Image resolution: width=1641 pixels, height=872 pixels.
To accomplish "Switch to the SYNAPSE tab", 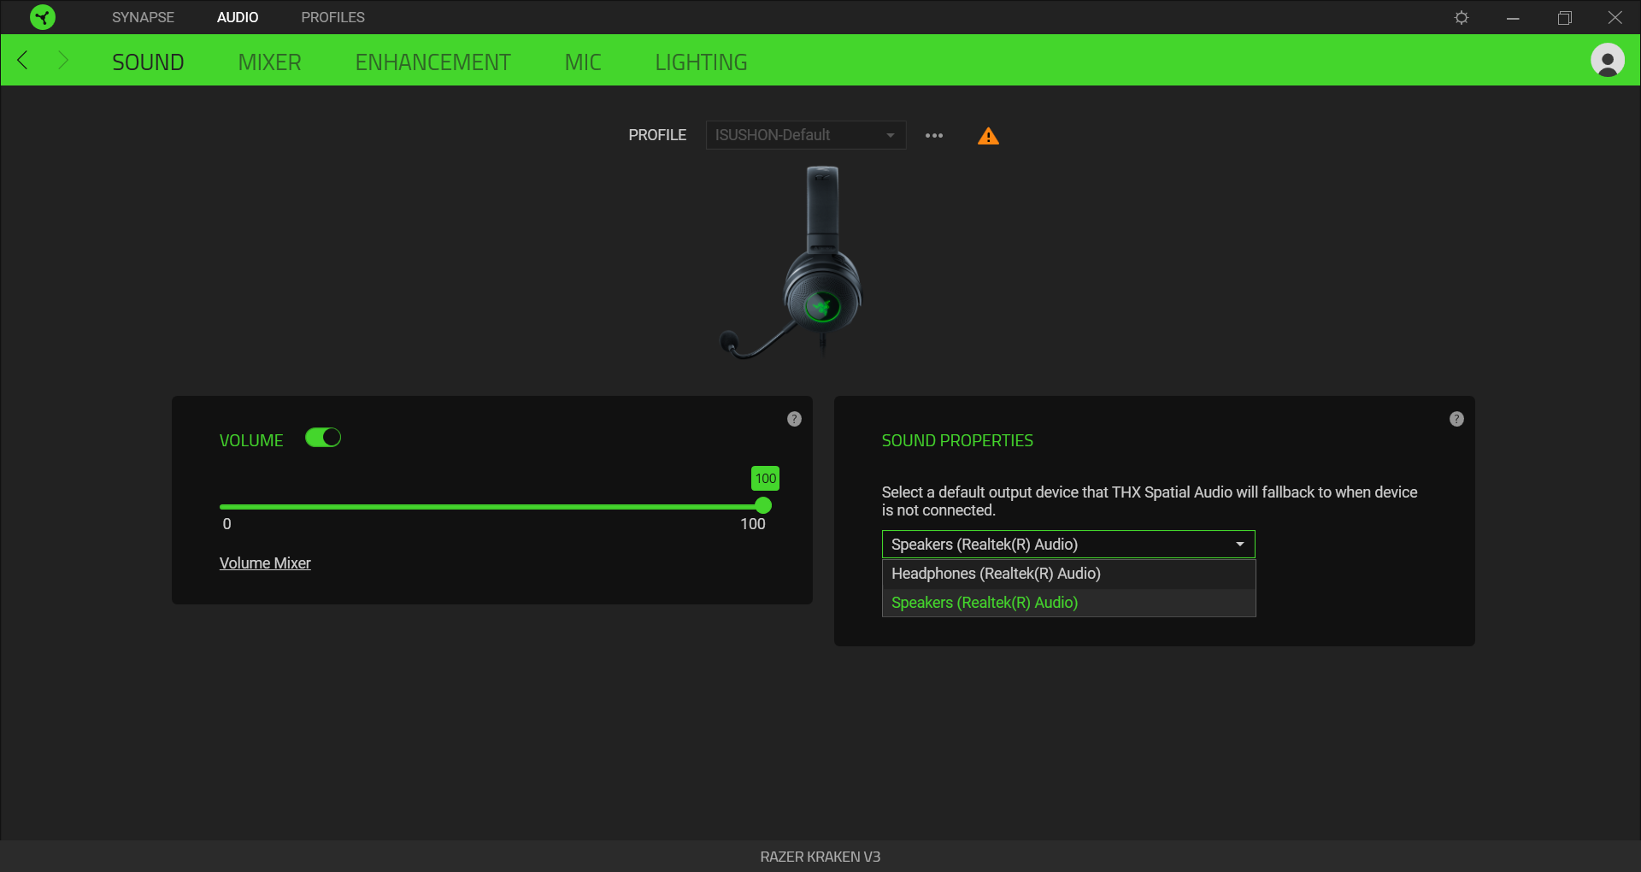I will click(x=143, y=17).
